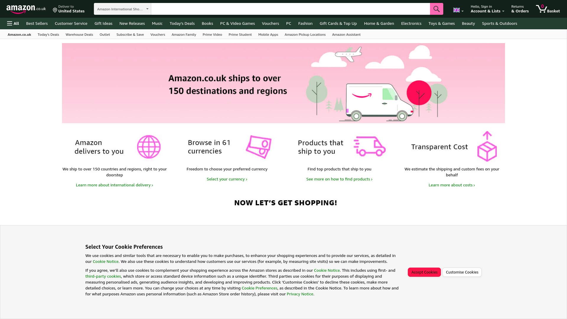See more on how to find products

[x=339, y=179]
